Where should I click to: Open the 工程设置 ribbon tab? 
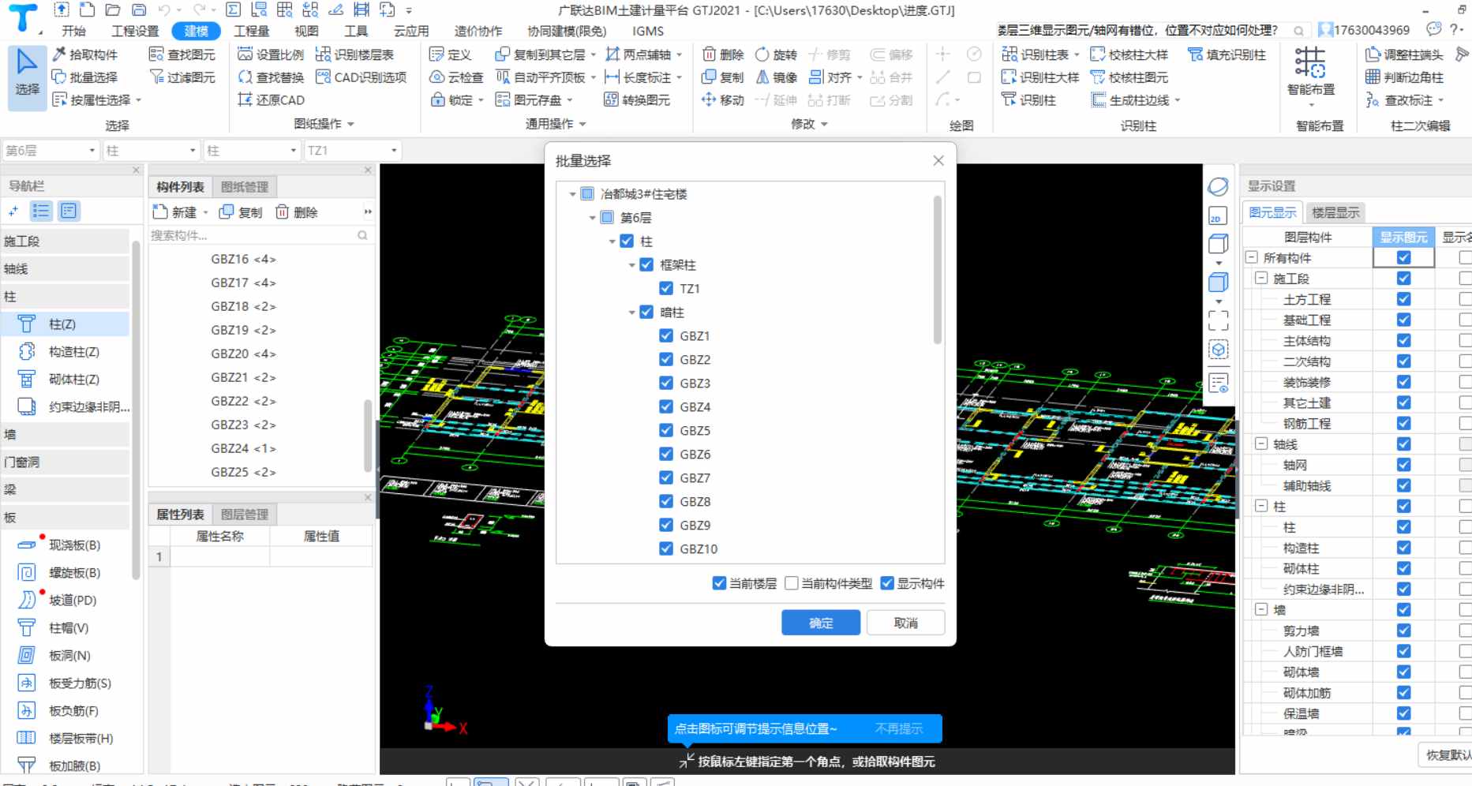135,31
